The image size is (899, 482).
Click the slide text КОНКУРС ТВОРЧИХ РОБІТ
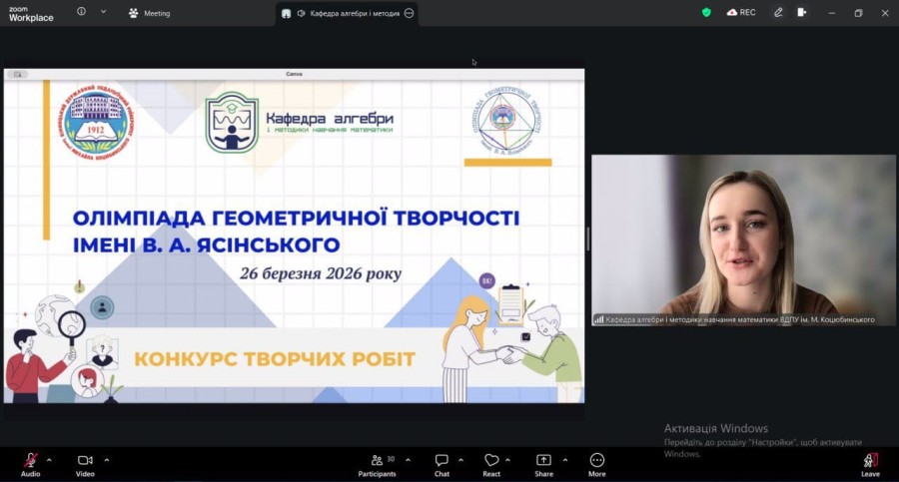[x=275, y=359]
